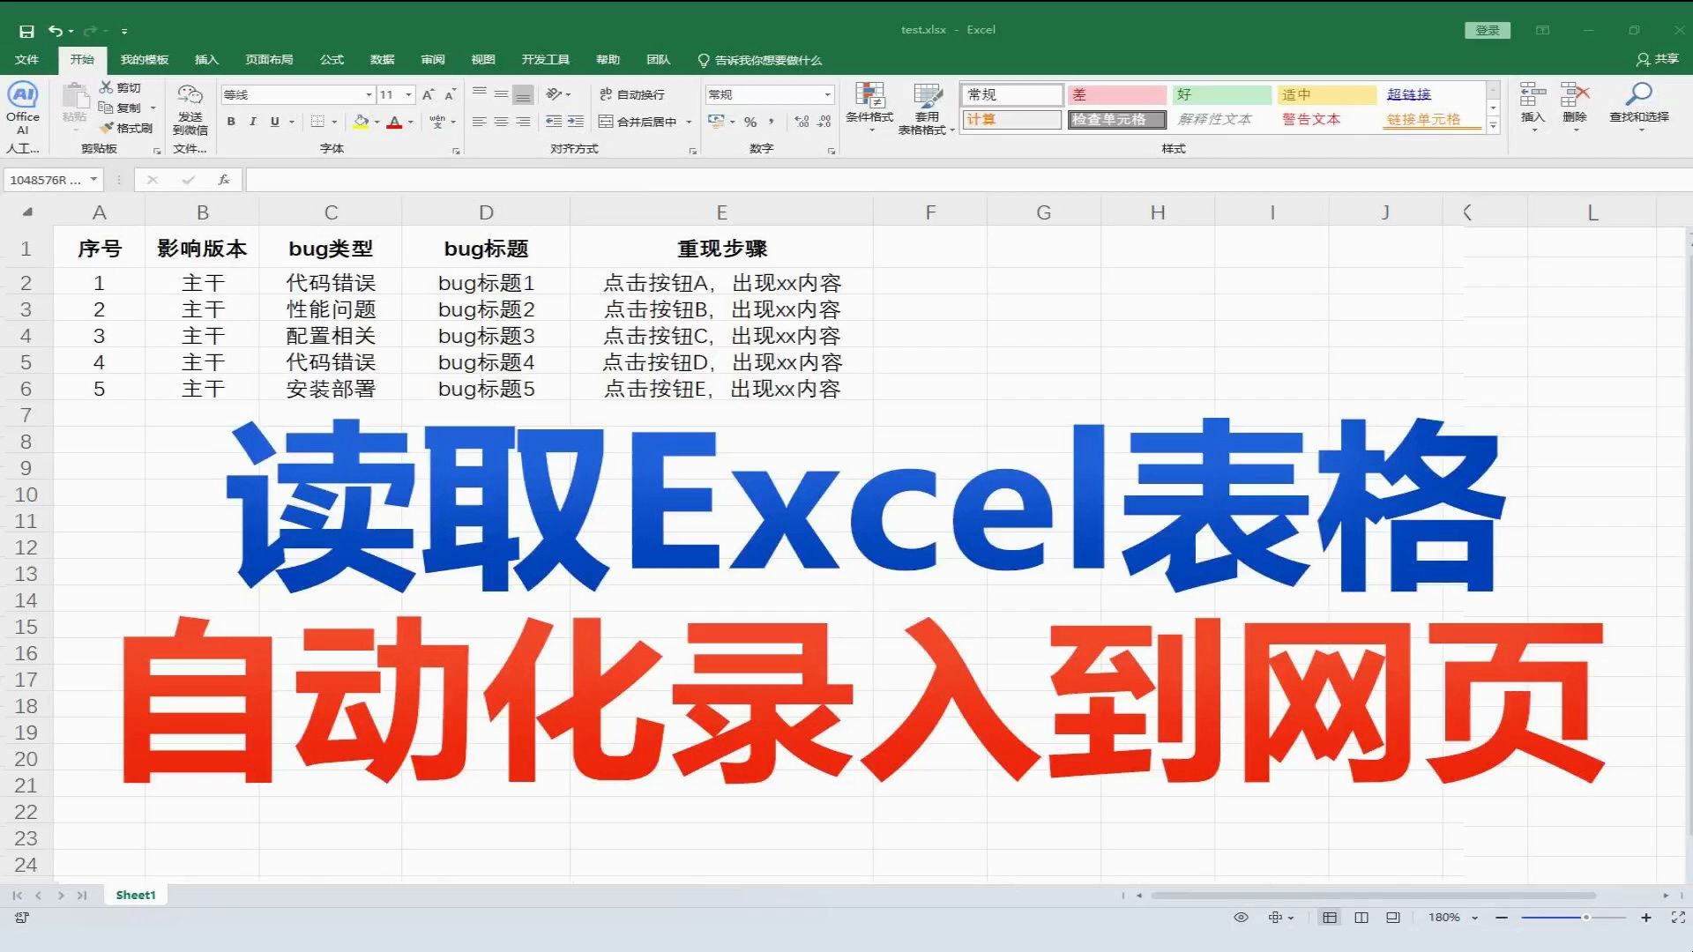Toggle increase indent on selection
Screen dimensions: 1693x952
(x=575, y=122)
